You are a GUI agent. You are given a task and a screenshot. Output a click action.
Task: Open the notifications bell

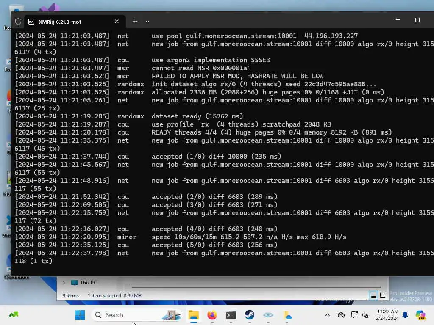click(405, 315)
